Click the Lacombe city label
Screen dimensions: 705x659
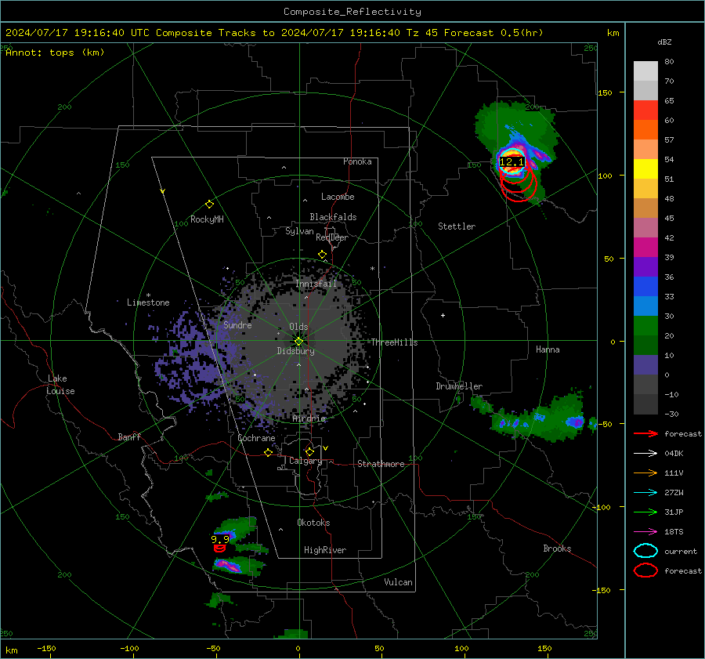pyautogui.click(x=338, y=197)
